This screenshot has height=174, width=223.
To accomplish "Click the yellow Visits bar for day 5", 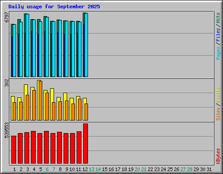I will click(x=38, y=100).
